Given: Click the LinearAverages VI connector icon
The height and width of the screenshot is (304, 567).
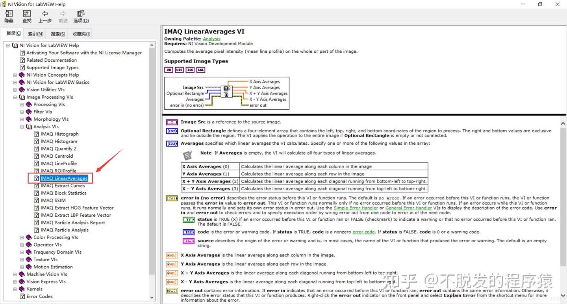Looking at the screenshot, I should (x=226, y=91).
